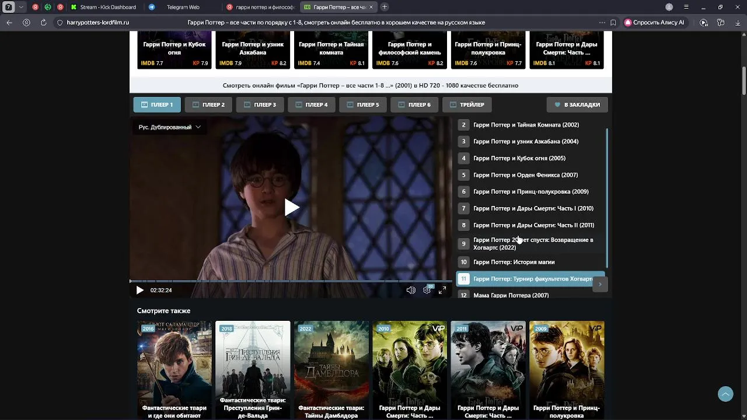Open player quality settings gear
This screenshot has width=747, height=420.
coord(427,290)
